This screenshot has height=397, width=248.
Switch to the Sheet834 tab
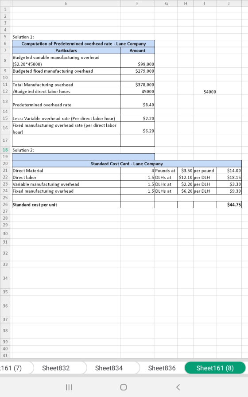pos(109,368)
